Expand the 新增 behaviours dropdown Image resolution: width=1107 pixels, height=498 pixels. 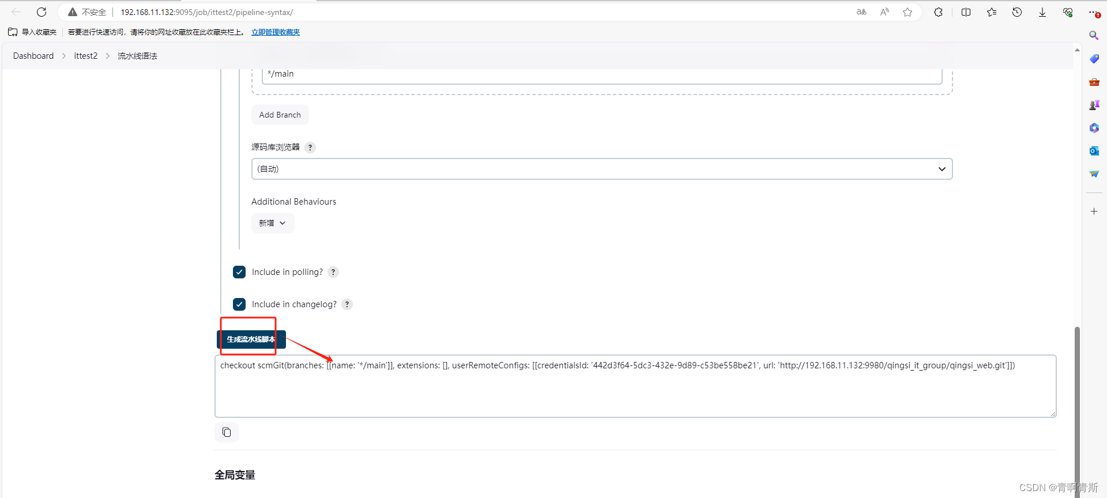pyautogui.click(x=273, y=223)
